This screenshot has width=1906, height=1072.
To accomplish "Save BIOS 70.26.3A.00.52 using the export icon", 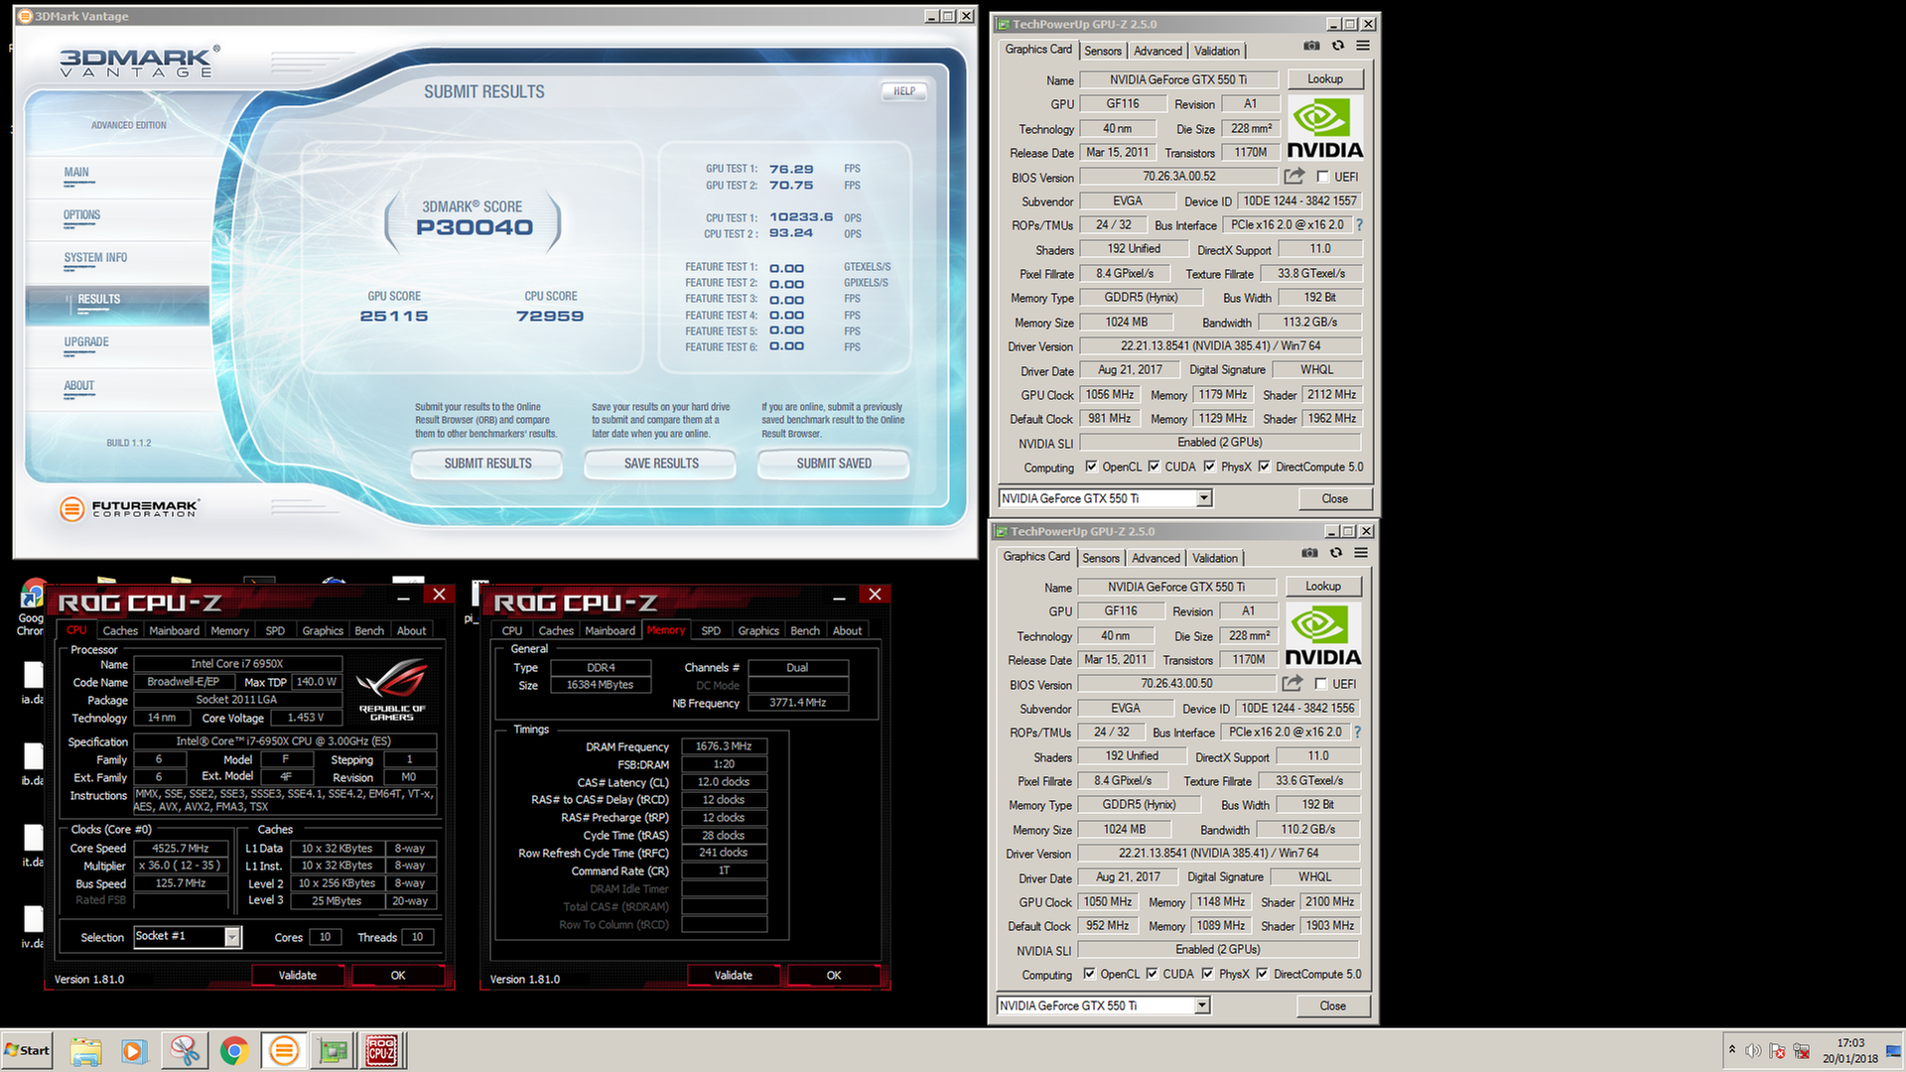I will pos(1293,176).
